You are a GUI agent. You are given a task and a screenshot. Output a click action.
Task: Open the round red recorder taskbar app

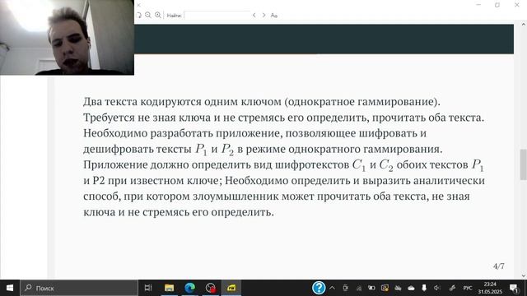[x=211, y=288]
